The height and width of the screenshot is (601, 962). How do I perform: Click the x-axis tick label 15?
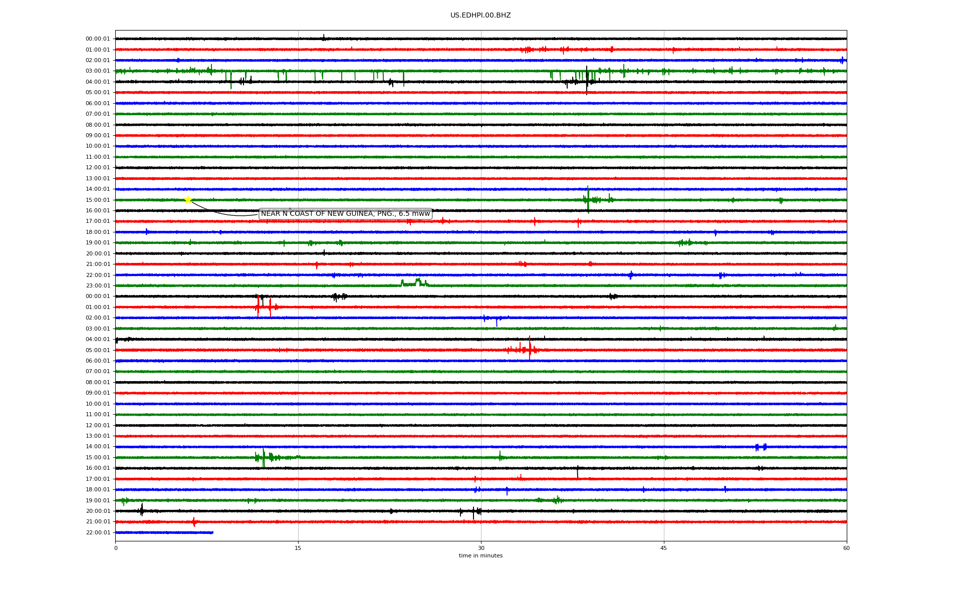[298, 548]
